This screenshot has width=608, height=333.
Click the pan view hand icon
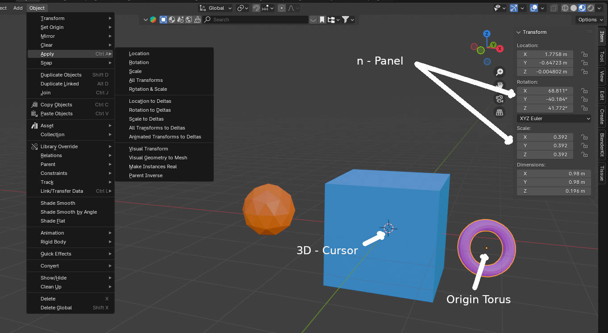(500, 85)
